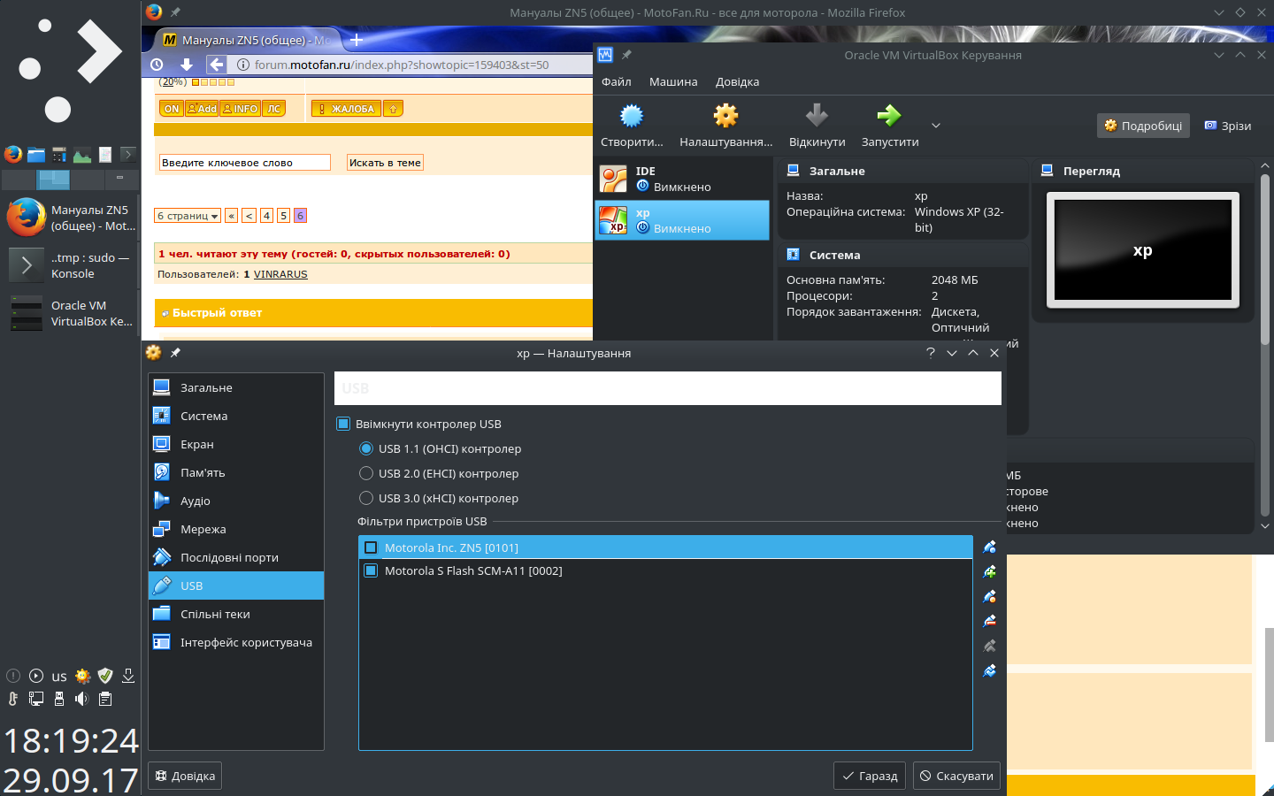Select the Мануалы ZN5 Firefox tab
The height and width of the screenshot is (796, 1274).
coord(246,40)
